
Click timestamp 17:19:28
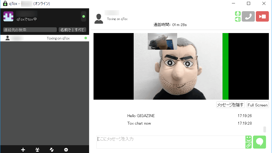(245, 123)
